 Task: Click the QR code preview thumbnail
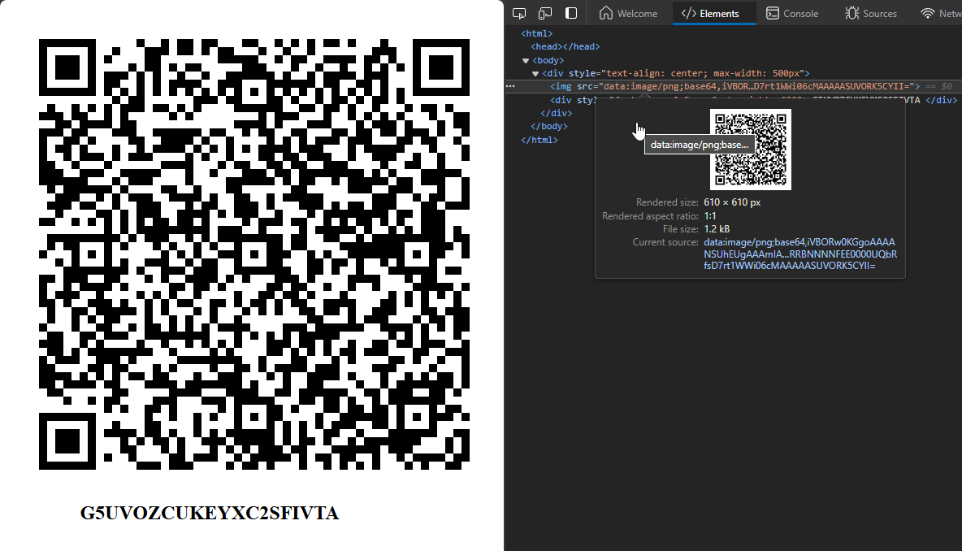click(750, 150)
